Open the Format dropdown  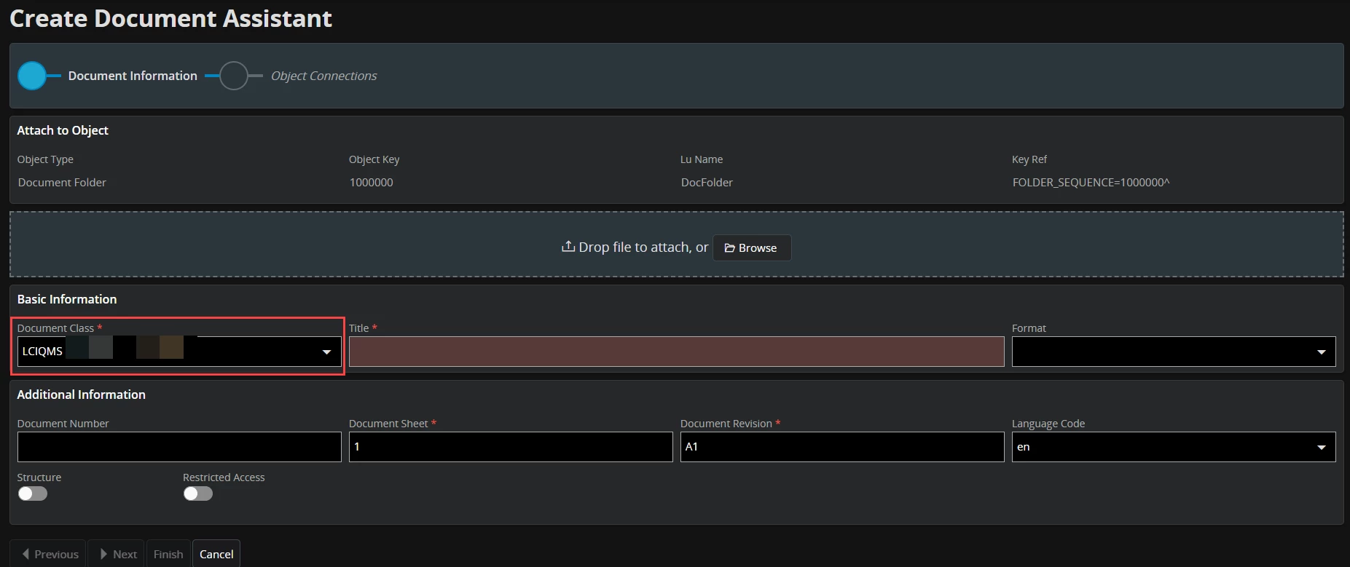pos(1321,352)
